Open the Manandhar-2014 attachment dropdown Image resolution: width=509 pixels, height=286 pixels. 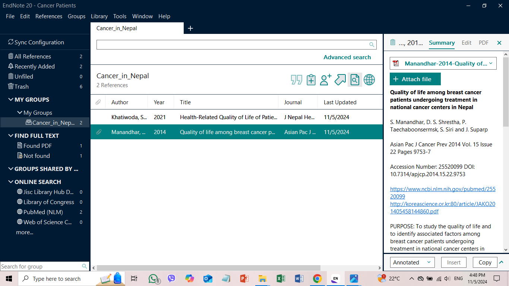click(491, 63)
